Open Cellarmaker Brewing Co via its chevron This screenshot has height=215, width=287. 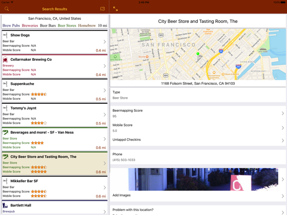105,66
